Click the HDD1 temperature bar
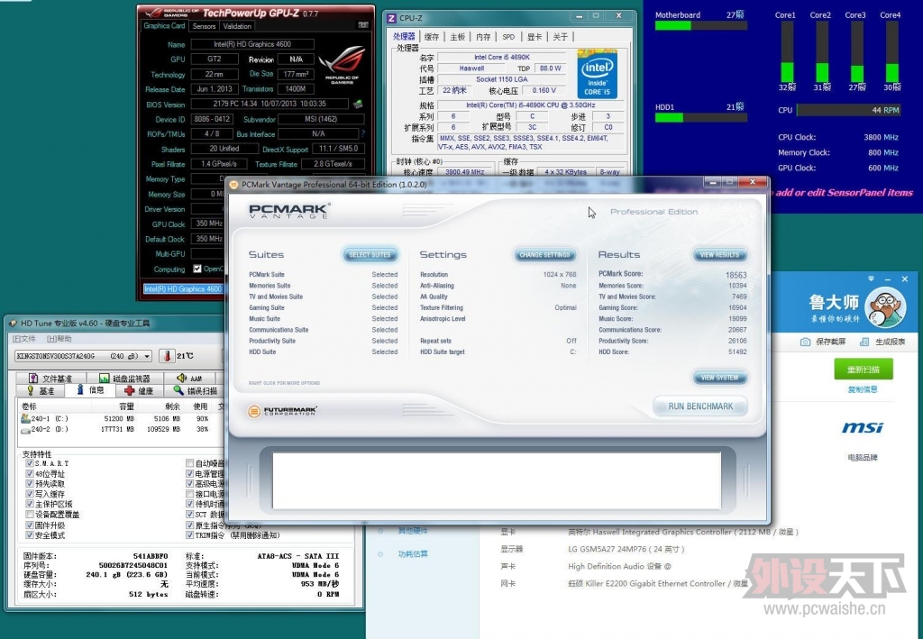This screenshot has height=639, width=923. (x=700, y=118)
